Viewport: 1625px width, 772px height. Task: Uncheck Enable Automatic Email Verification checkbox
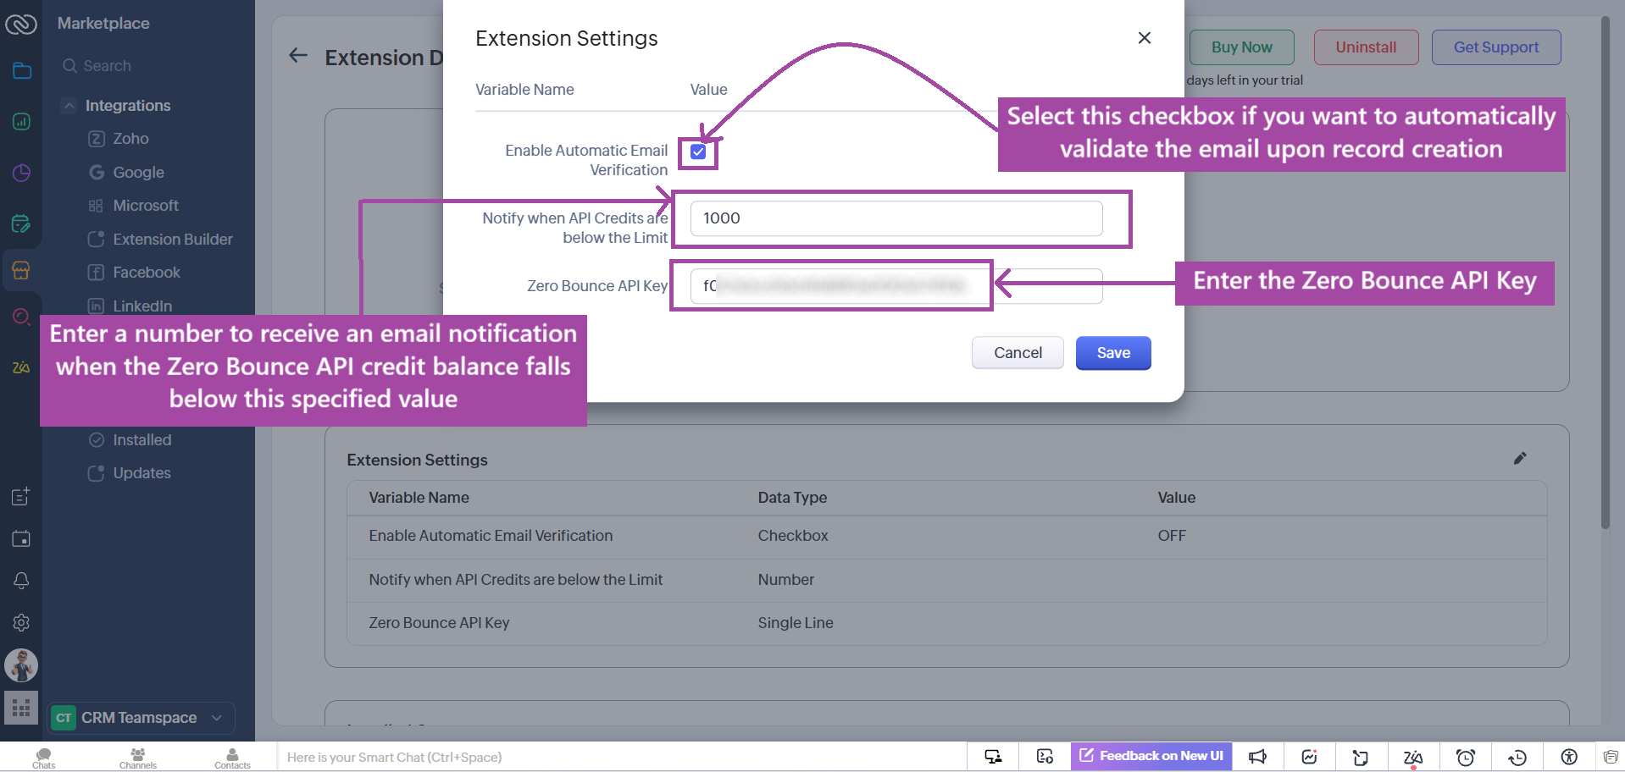pyautogui.click(x=698, y=152)
